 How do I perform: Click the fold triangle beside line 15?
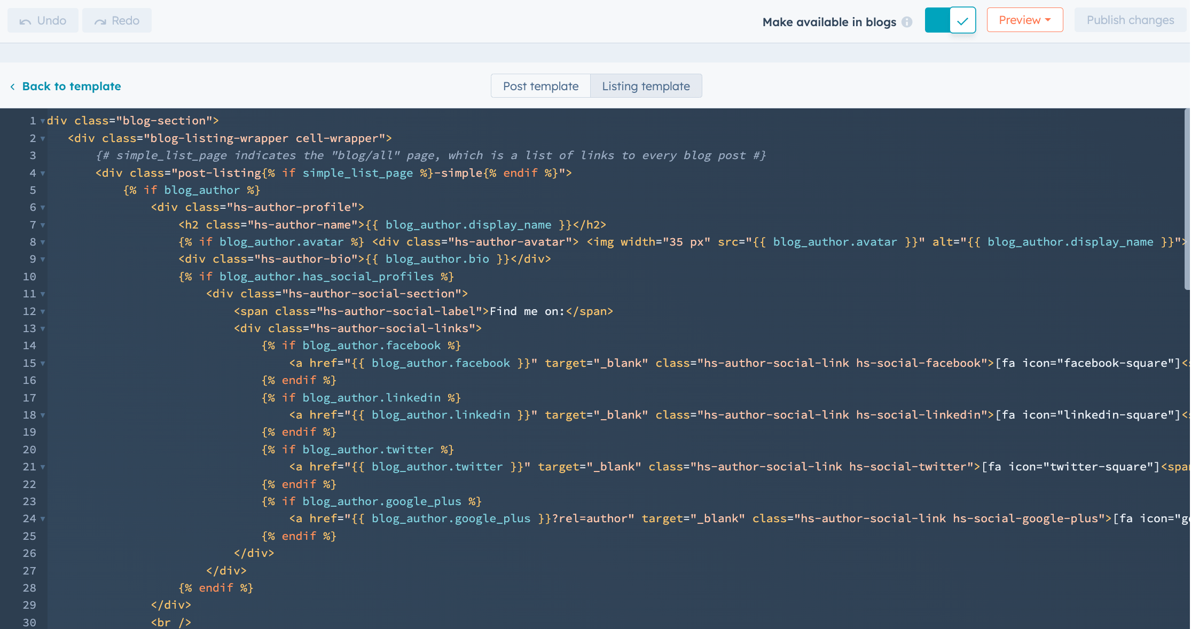click(42, 363)
